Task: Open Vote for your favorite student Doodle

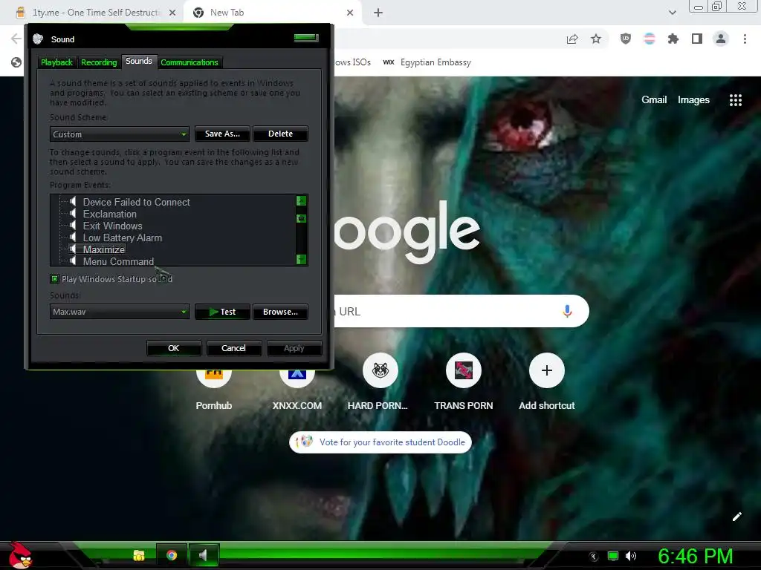Action: tap(380, 442)
